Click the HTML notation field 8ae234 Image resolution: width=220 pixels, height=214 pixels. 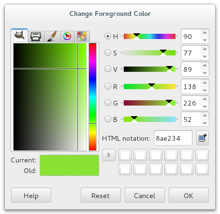pyautogui.click(x=173, y=138)
